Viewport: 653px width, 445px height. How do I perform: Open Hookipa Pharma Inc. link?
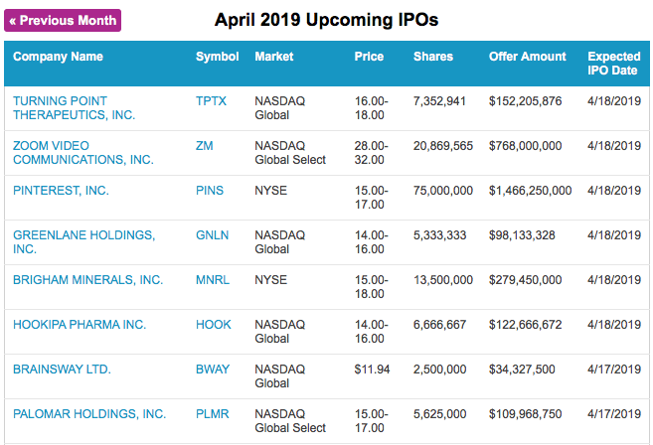point(80,325)
